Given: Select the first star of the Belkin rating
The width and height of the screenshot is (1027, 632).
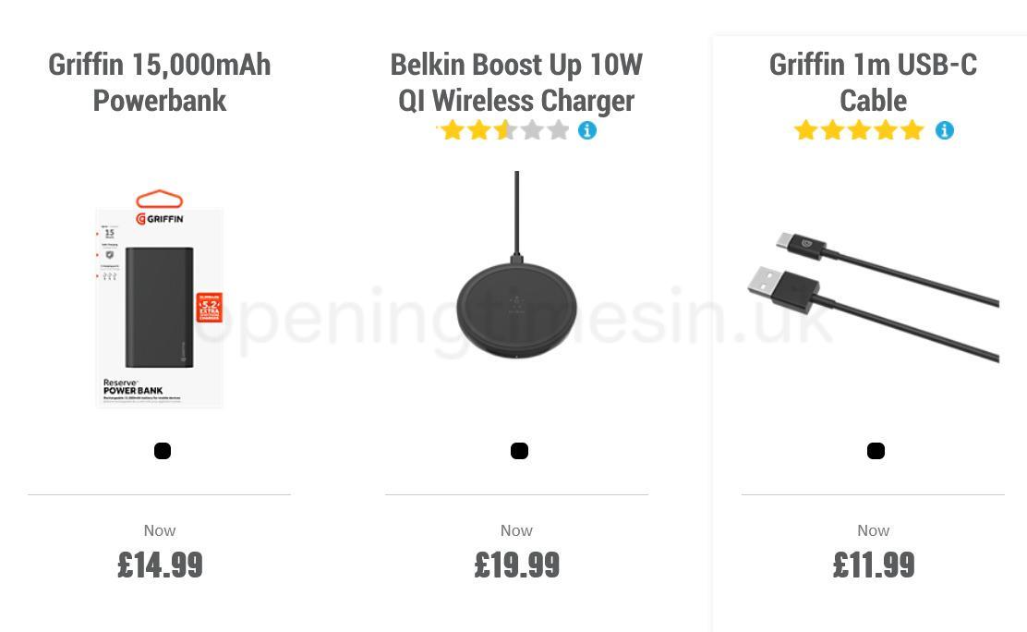Looking at the screenshot, I should coord(453,130).
